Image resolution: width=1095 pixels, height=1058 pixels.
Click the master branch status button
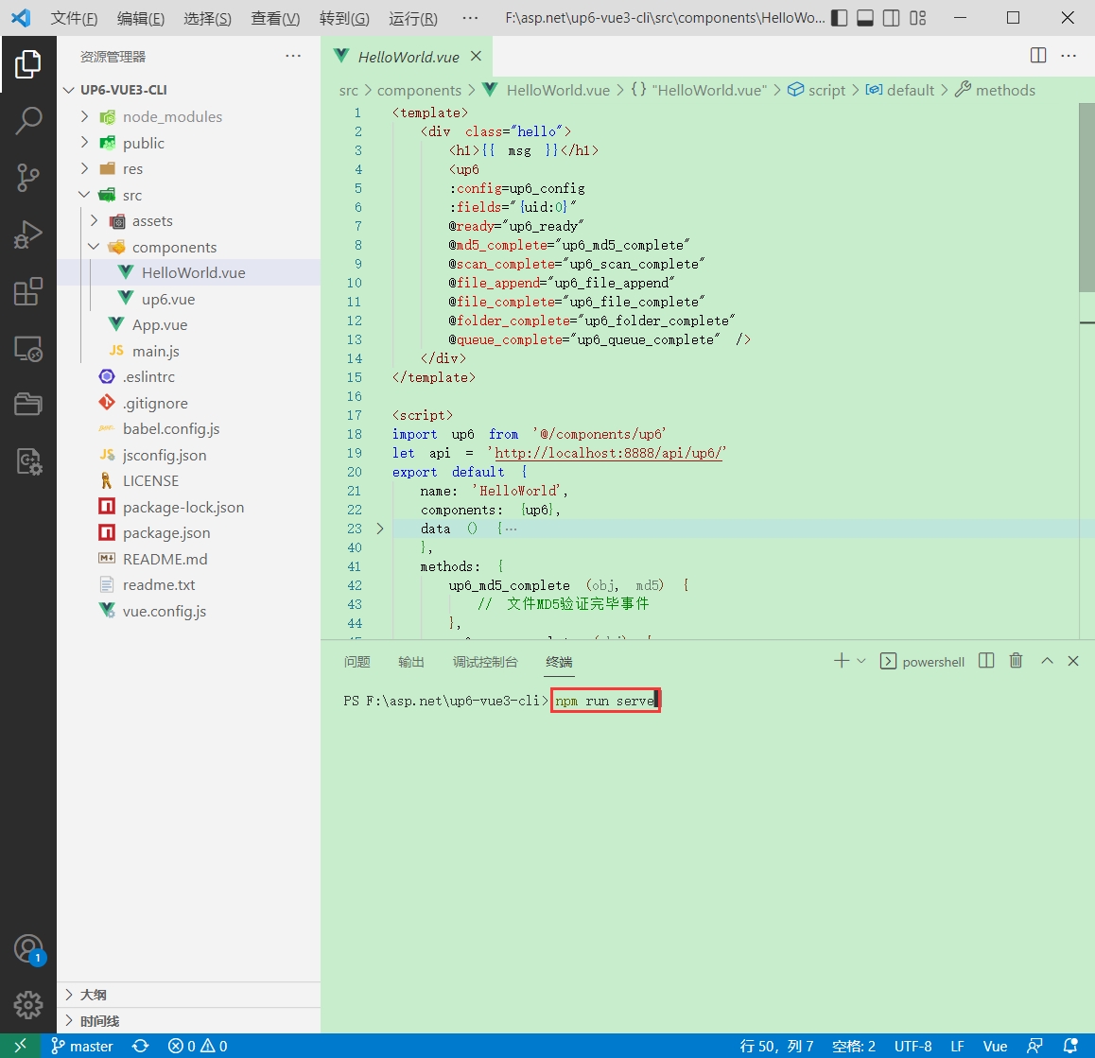82,1046
